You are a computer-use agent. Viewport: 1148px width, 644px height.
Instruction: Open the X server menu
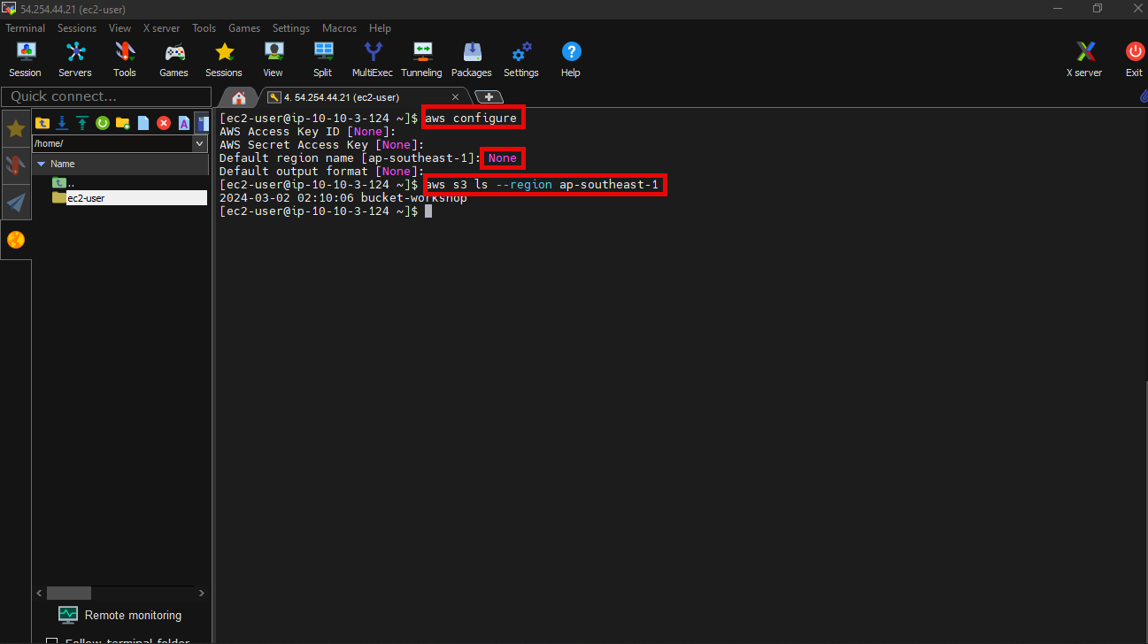[x=161, y=28]
